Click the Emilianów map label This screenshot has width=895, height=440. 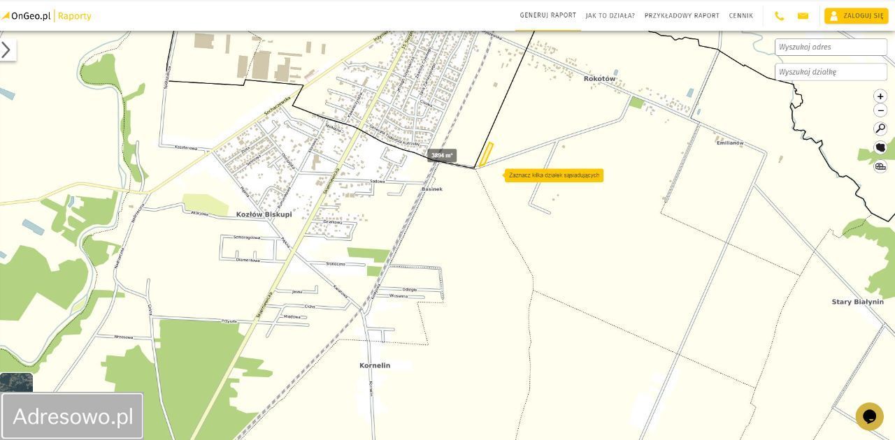[x=730, y=142]
